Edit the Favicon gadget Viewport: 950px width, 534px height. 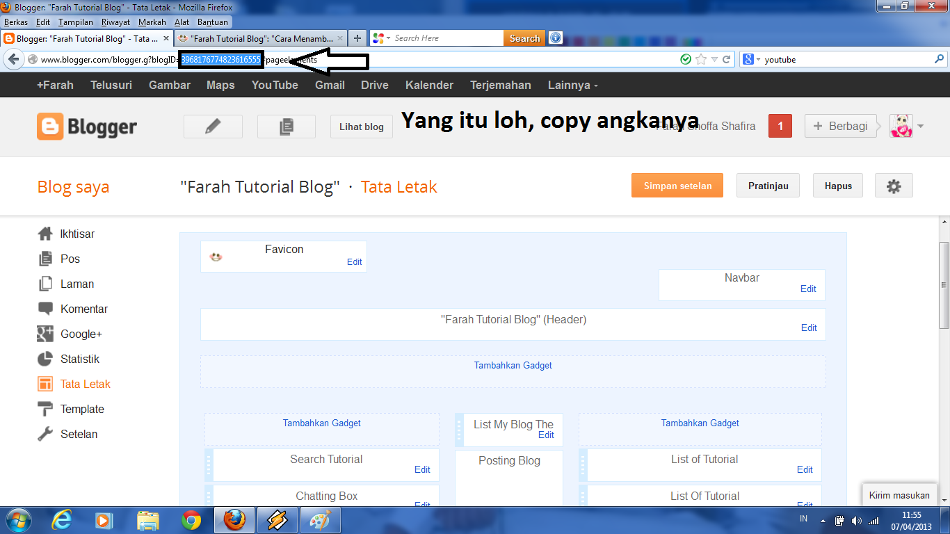355,262
